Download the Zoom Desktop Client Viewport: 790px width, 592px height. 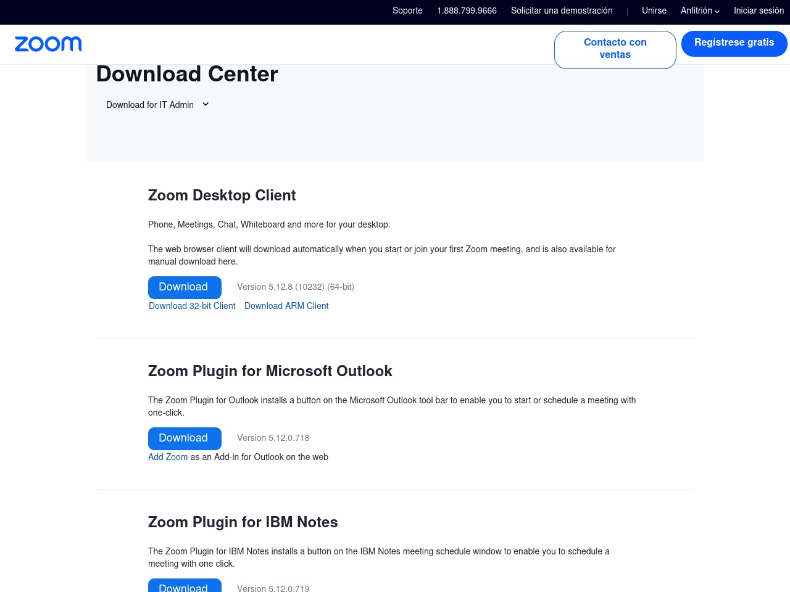pos(185,287)
